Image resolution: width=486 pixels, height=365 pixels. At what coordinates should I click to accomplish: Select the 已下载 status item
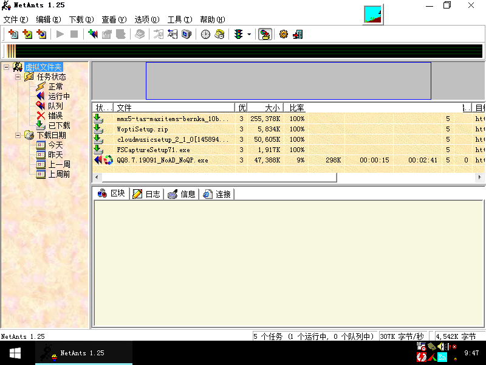pos(59,125)
